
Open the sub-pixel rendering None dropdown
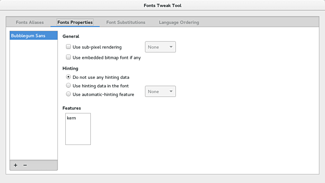click(x=160, y=47)
